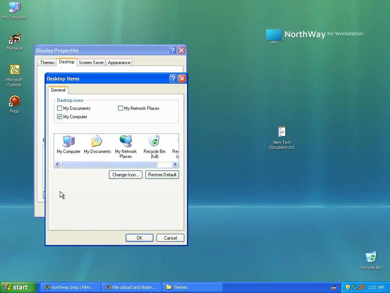The image size is (390, 293).
Task: Click the taskbar clock showing 2:21 AM
Action: pos(376,287)
